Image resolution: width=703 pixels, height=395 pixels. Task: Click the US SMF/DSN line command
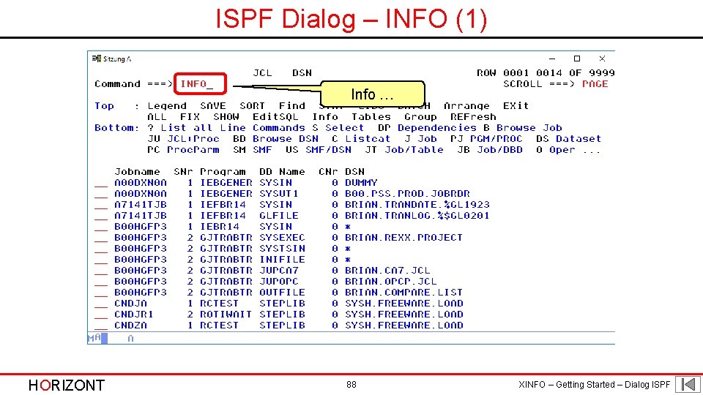click(x=319, y=150)
